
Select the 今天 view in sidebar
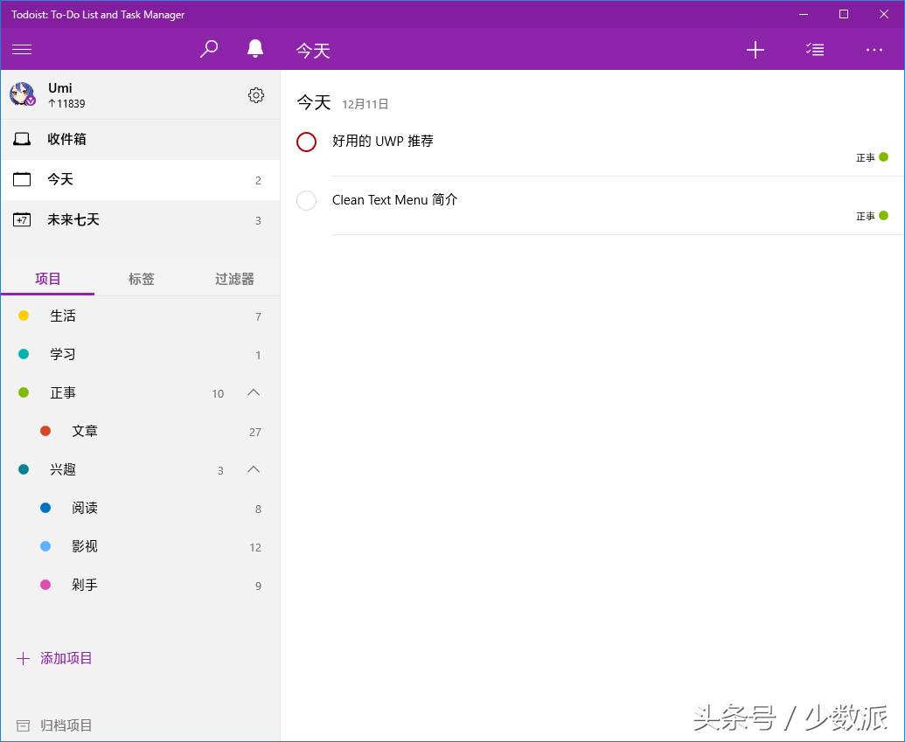click(x=140, y=179)
